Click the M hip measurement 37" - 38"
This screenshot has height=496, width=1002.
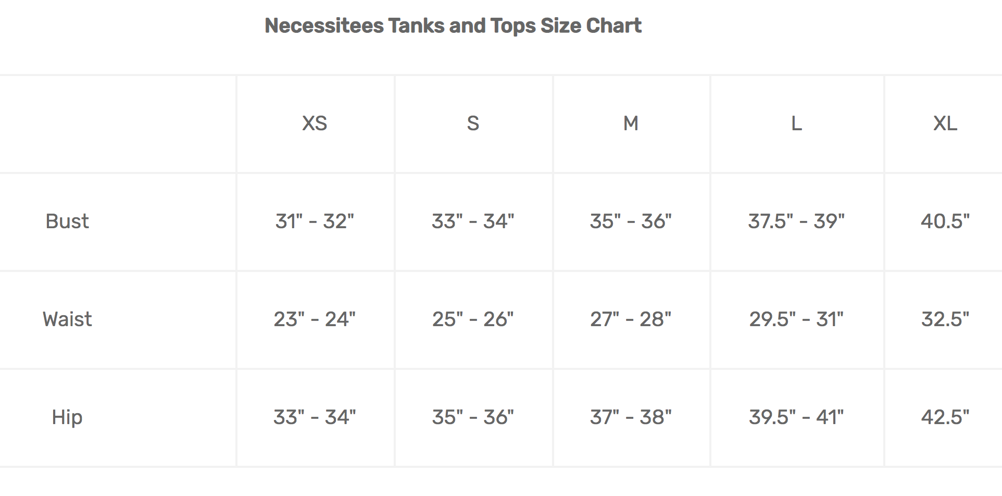click(x=631, y=417)
